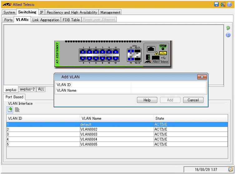
Task: Open help via the question mark icon
Action: 229,4
